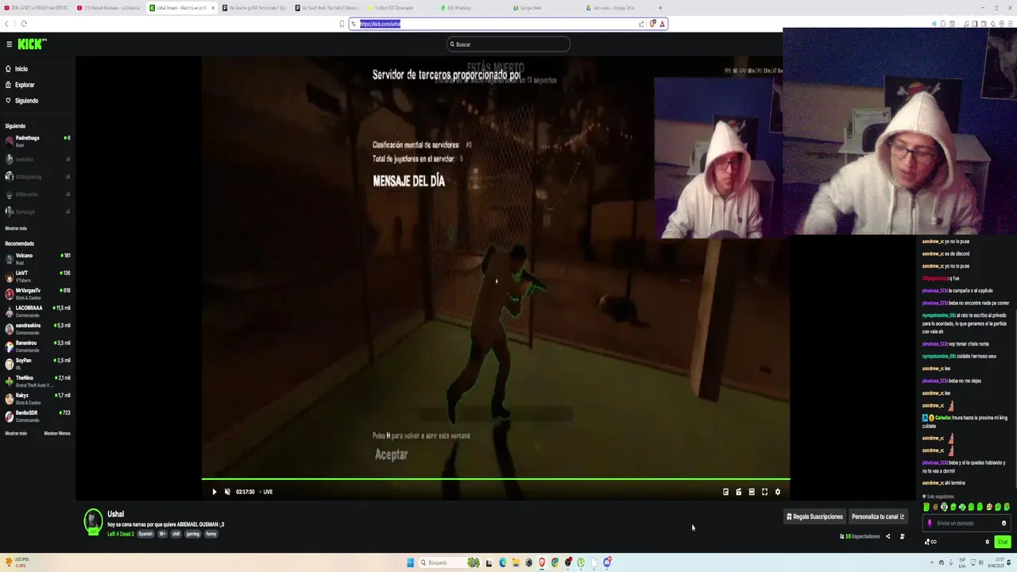Screen dimensions: 1017x572
Task: Open chat settings gear icon
Action: [988, 542]
